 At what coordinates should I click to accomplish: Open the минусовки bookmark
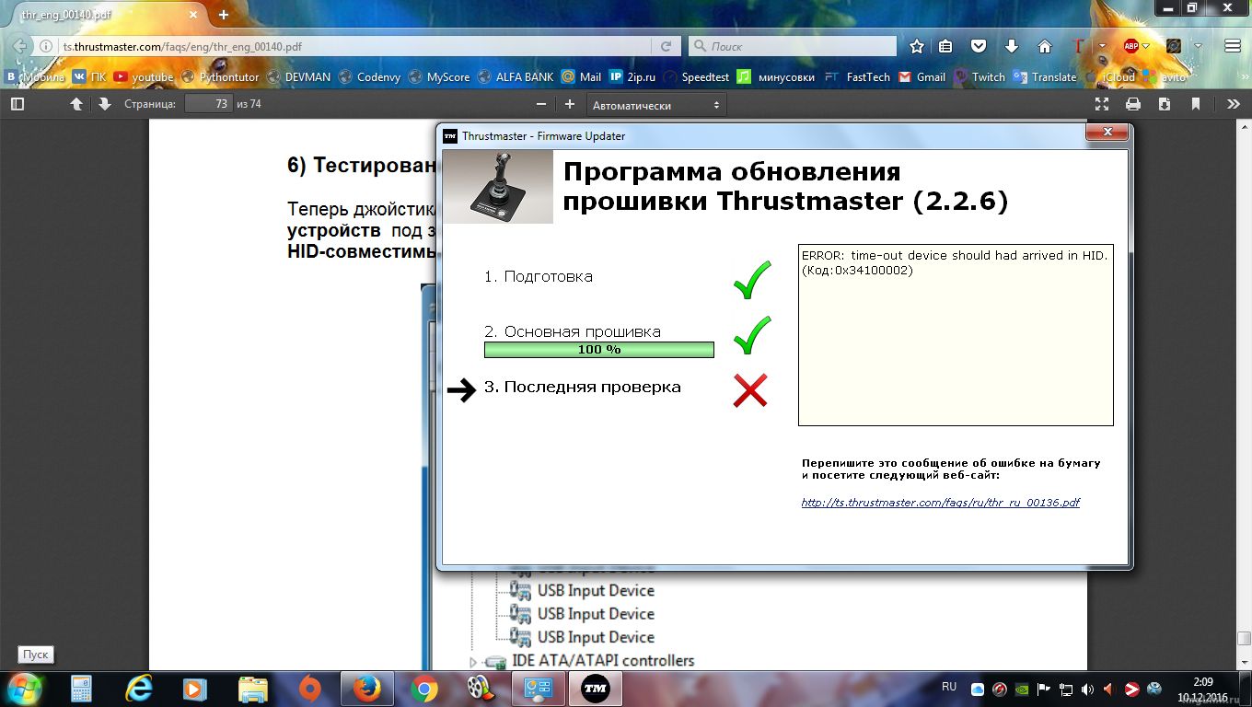click(776, 77)
